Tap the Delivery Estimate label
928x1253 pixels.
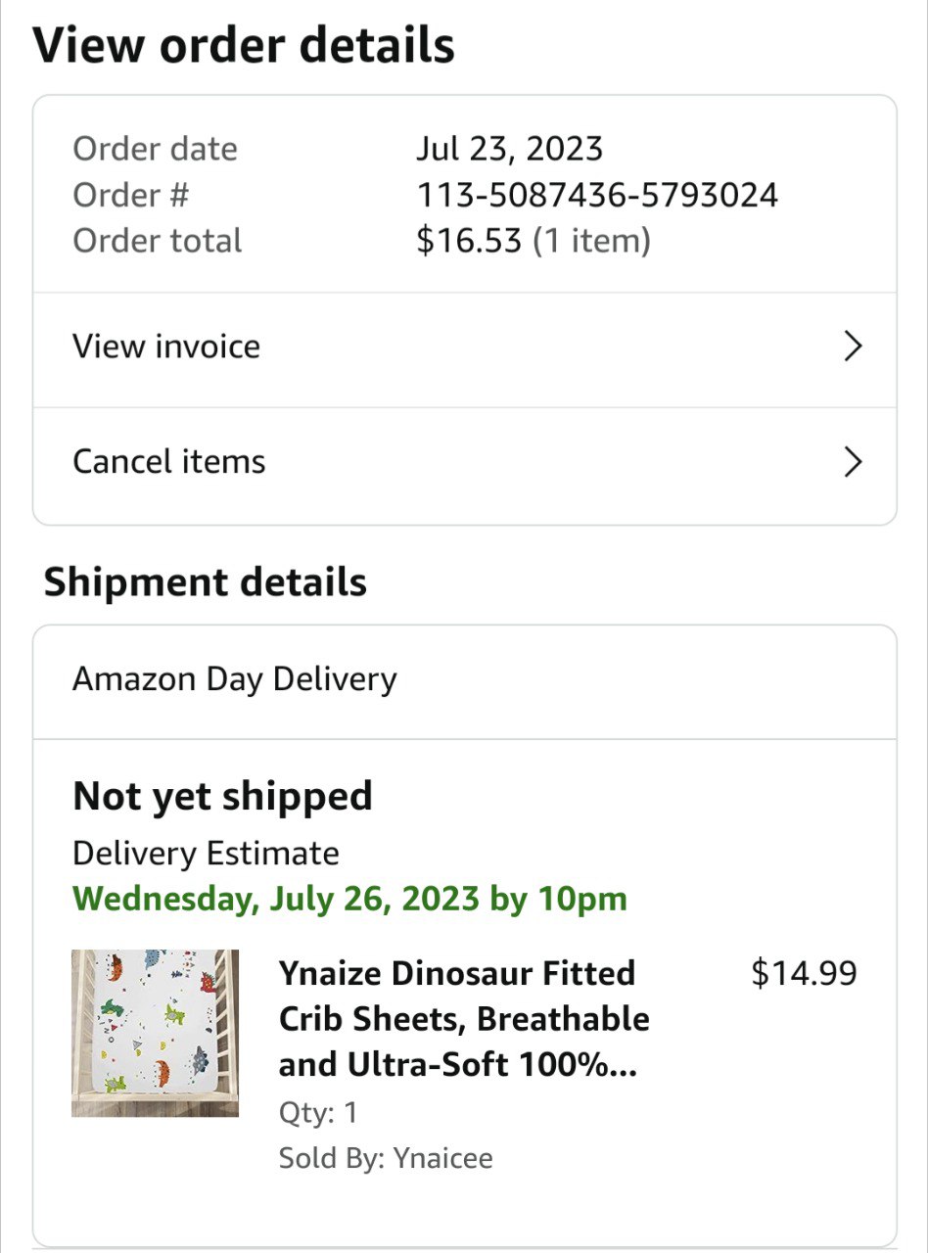[x=206, y=854]
